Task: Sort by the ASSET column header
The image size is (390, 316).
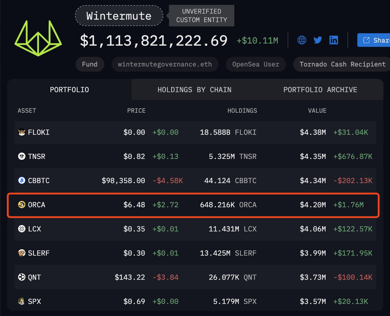Action: click(27, 111)
